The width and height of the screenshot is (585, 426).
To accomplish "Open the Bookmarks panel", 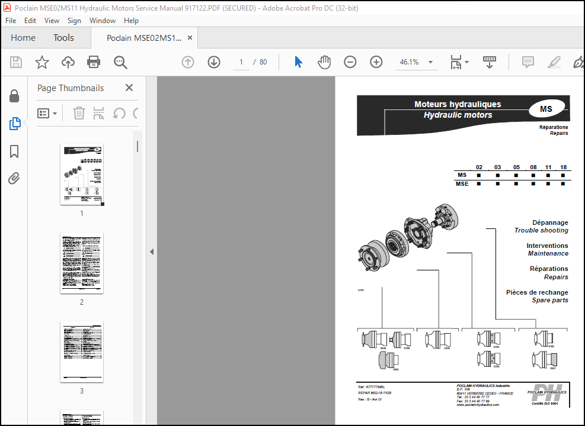I will 14,151.
